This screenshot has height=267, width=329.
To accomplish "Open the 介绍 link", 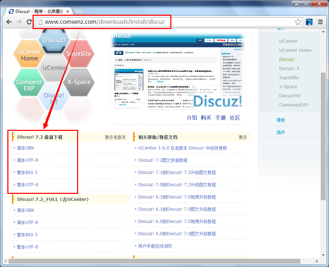I will point(192,118).
